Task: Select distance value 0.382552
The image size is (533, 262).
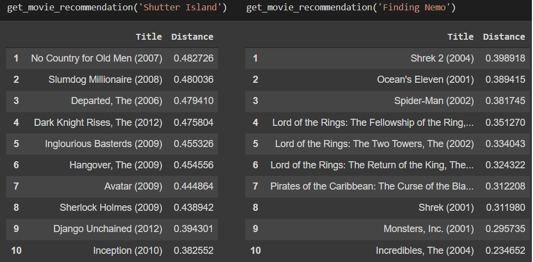Action: coord(194,251)
